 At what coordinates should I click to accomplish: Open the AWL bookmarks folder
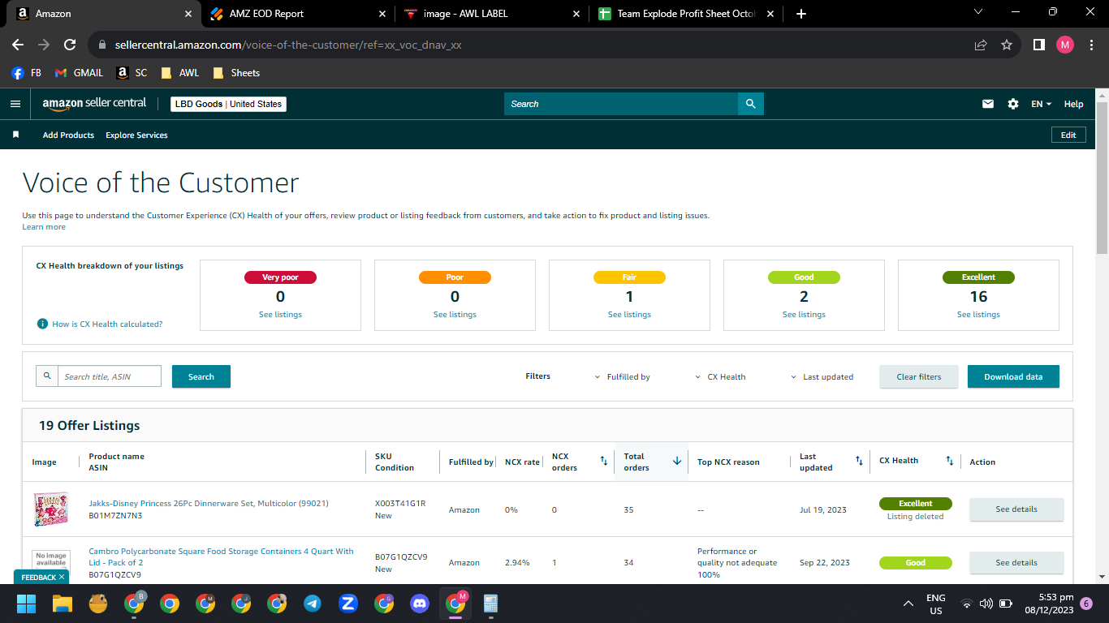pos(179,72)
